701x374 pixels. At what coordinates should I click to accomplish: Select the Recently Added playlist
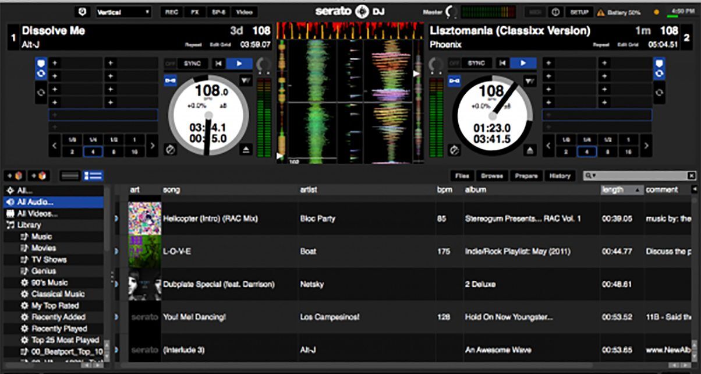click(54, 317)
